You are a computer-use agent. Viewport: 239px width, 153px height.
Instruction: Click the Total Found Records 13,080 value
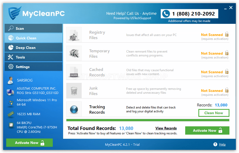[x=126, y=128]
